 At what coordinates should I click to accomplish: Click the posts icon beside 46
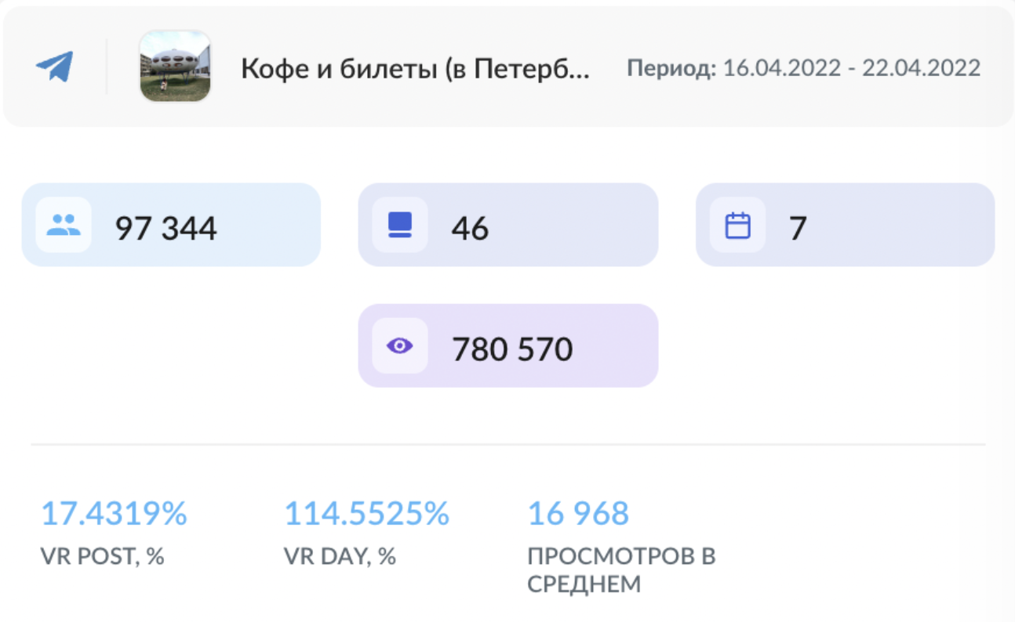400,225
